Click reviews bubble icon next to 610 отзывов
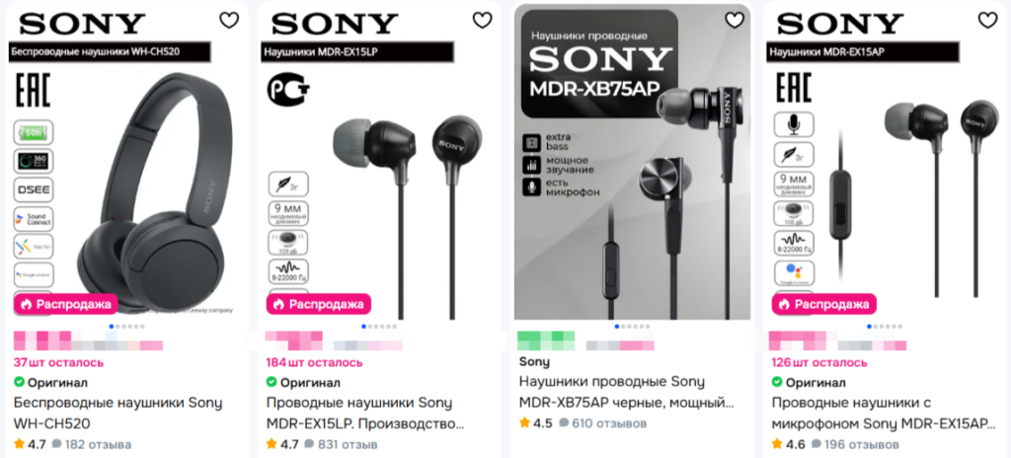Screen dimensions: 1011x458 pyautogui.click(x=564, y=423)
